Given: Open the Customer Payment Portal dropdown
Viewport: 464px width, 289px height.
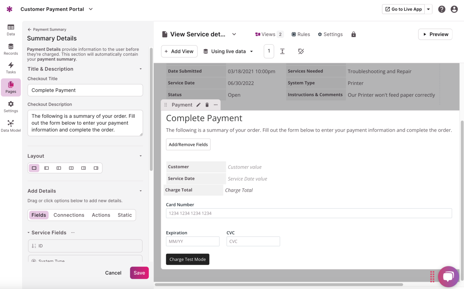Looking at the screenshot, I should (x=90, y=9).
